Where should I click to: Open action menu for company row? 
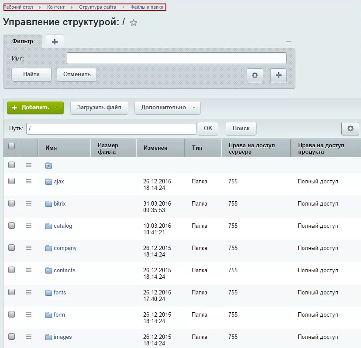coord(29,248)
